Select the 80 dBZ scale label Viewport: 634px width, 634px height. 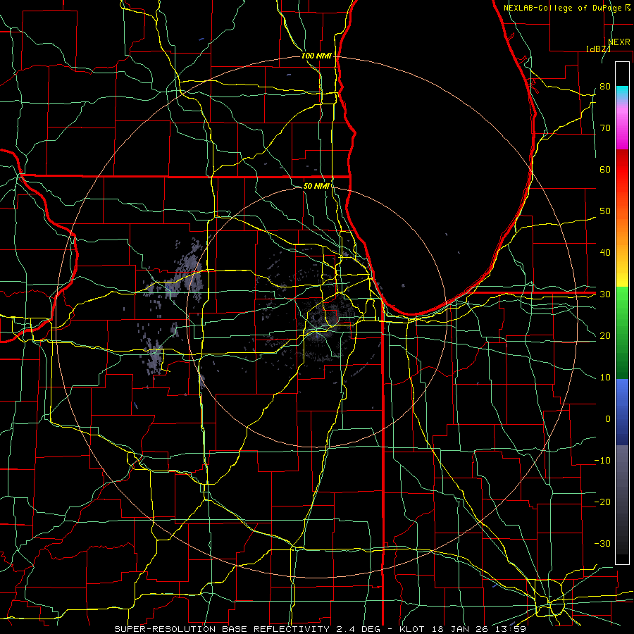click(x=605, y=86)
